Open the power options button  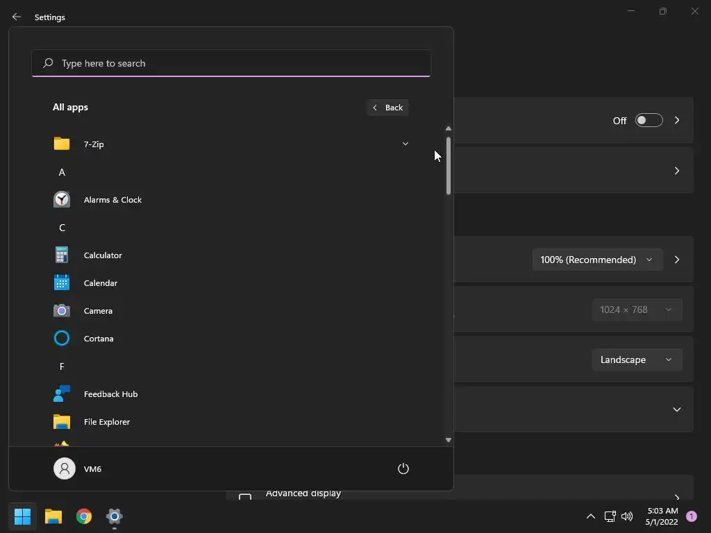click(x=403, y=468)
